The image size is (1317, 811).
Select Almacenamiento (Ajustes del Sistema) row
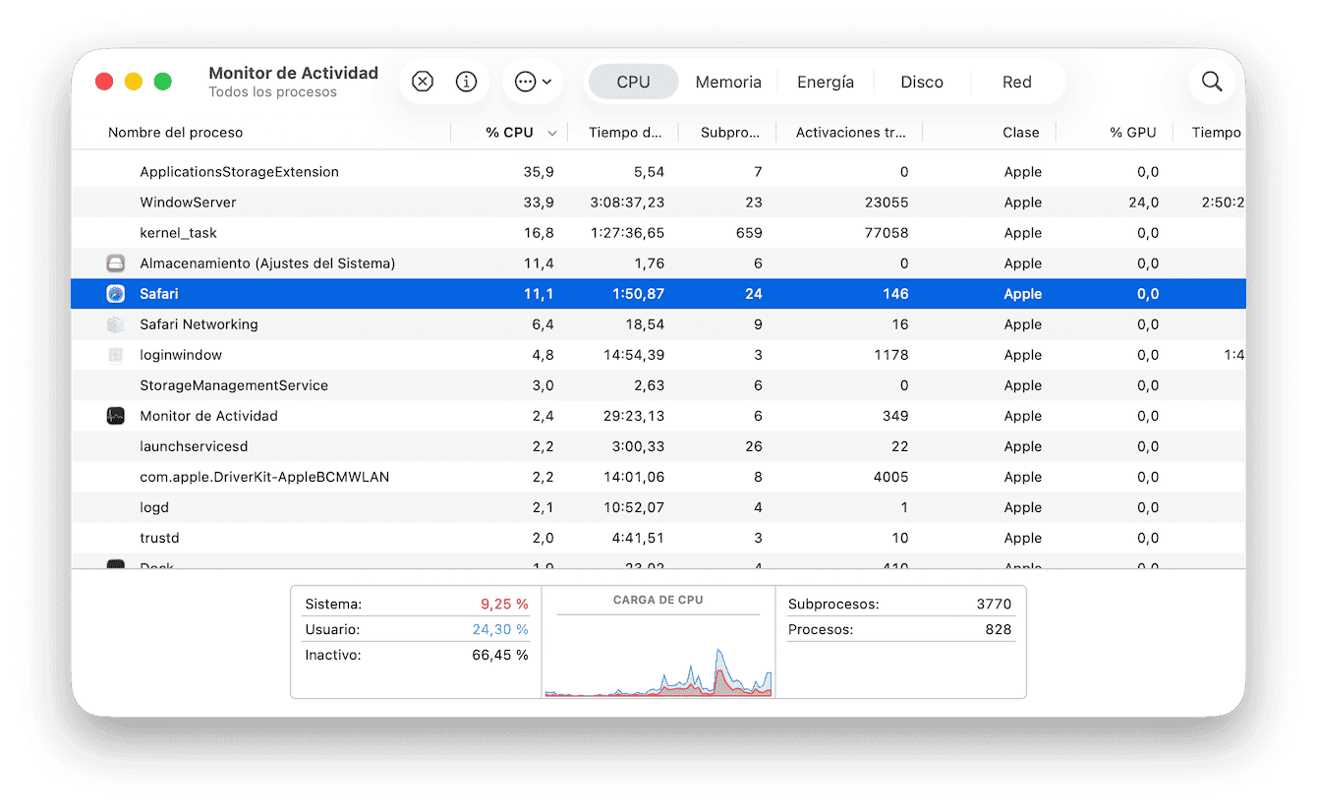click(658, 262)
